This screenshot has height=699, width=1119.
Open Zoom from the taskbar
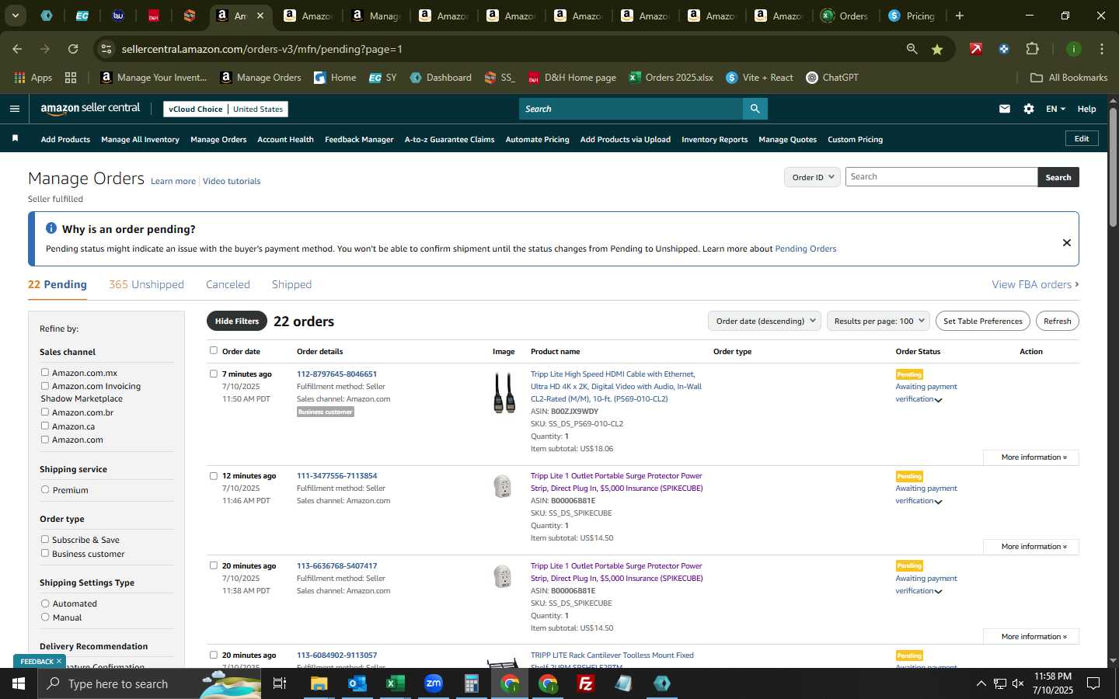point(434,683)
